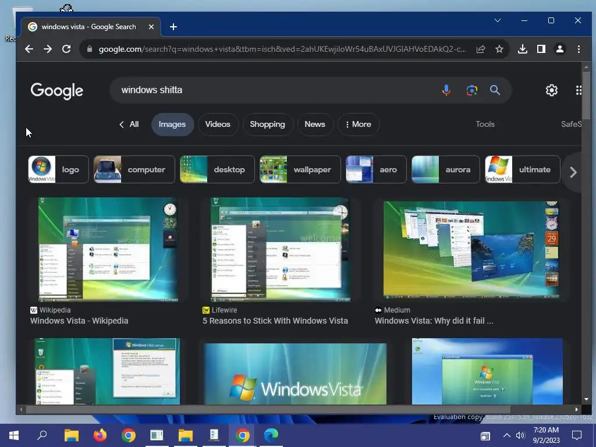Filter images by wallpaper chip
The image size is (596, 447).
[300, 169]
